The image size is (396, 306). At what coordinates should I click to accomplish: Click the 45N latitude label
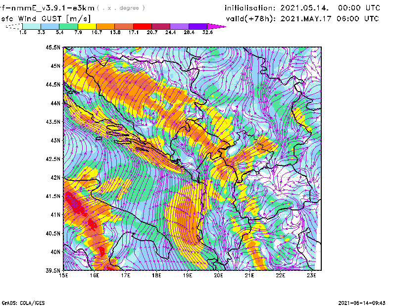click(55, 66)
